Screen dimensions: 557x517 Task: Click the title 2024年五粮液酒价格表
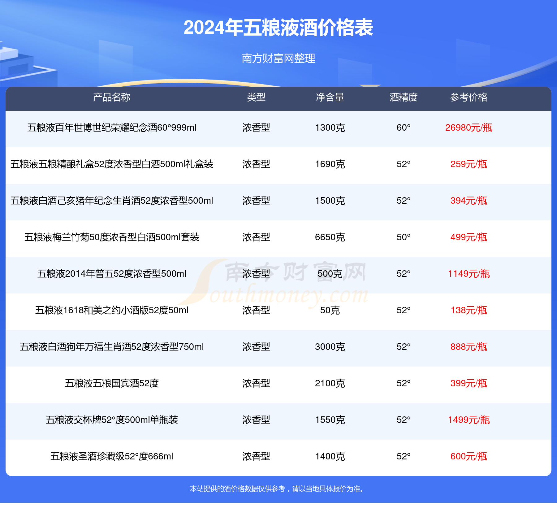pyautogui.click(x=278, y=28)
